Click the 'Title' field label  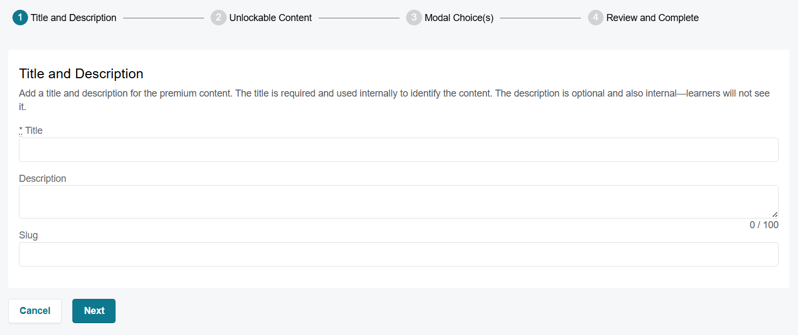click(x=34, y=131)
